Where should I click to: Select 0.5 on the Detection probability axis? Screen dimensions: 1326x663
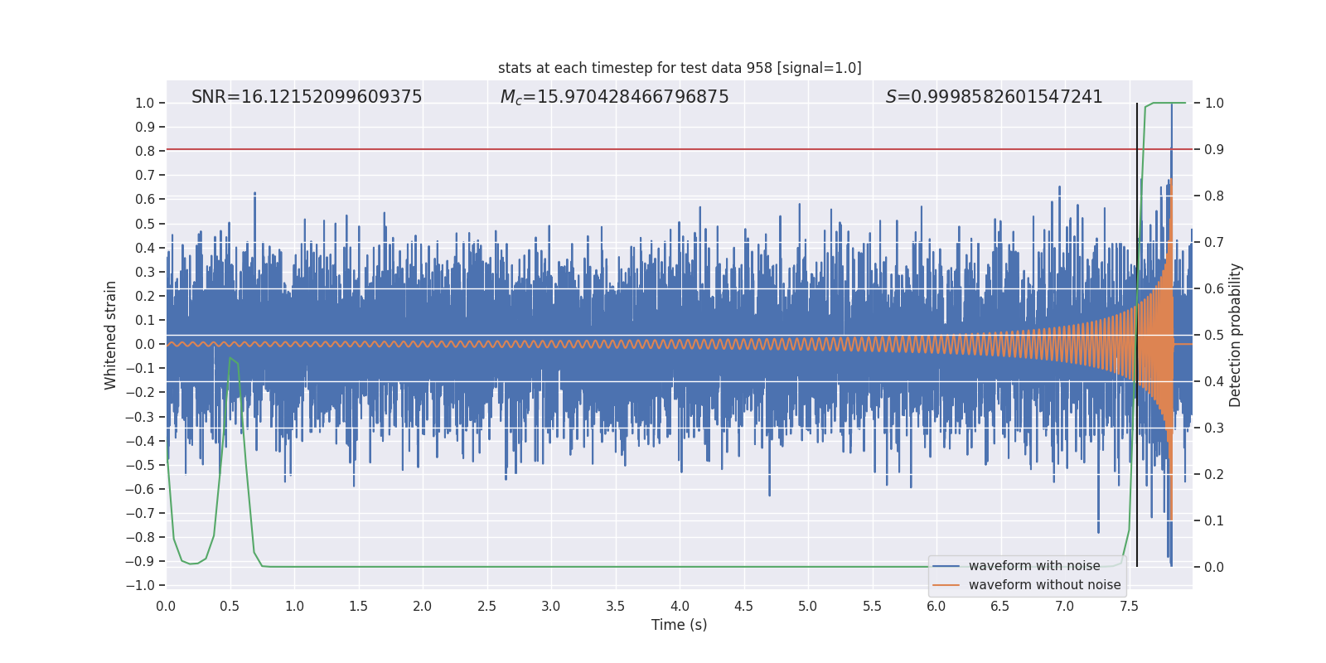(x=1214, y=336)
